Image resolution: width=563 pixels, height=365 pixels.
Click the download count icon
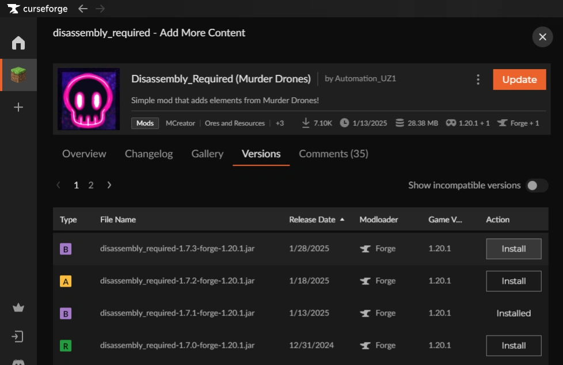click(306, 123)
